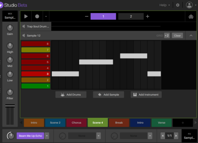The height and width of the screenshot is (143, 198).
Task: Click the note on pad 5 row
Action: click(x=96, y=62)
